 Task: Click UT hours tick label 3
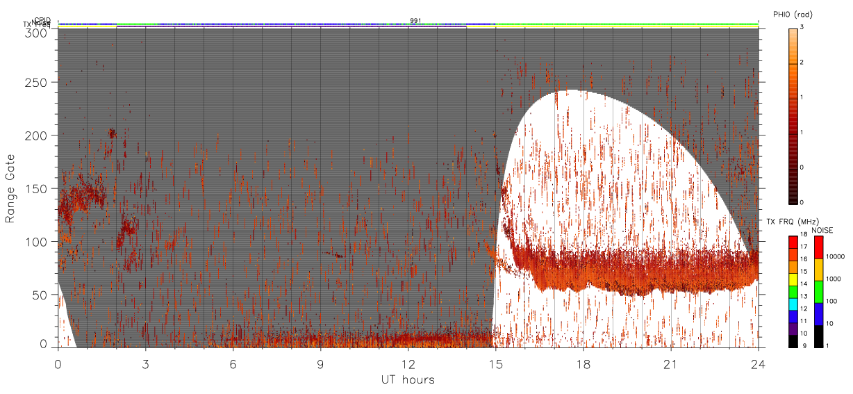tap(145, 364)
